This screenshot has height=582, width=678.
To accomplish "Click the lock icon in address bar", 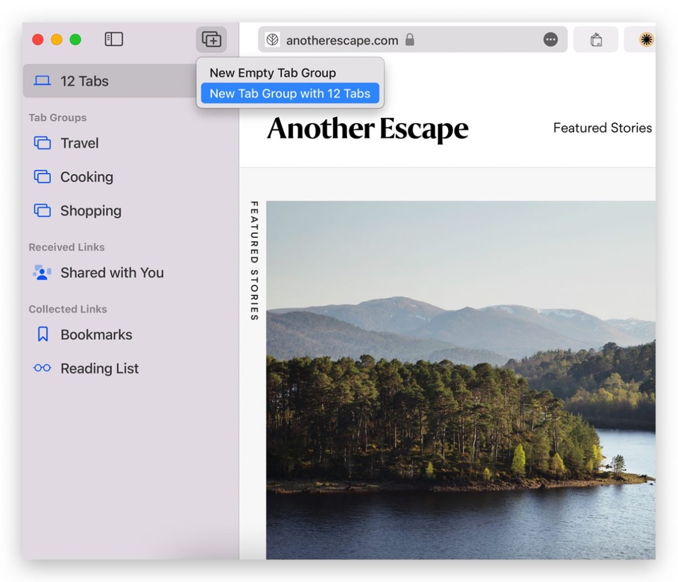I will pos(410,40).
